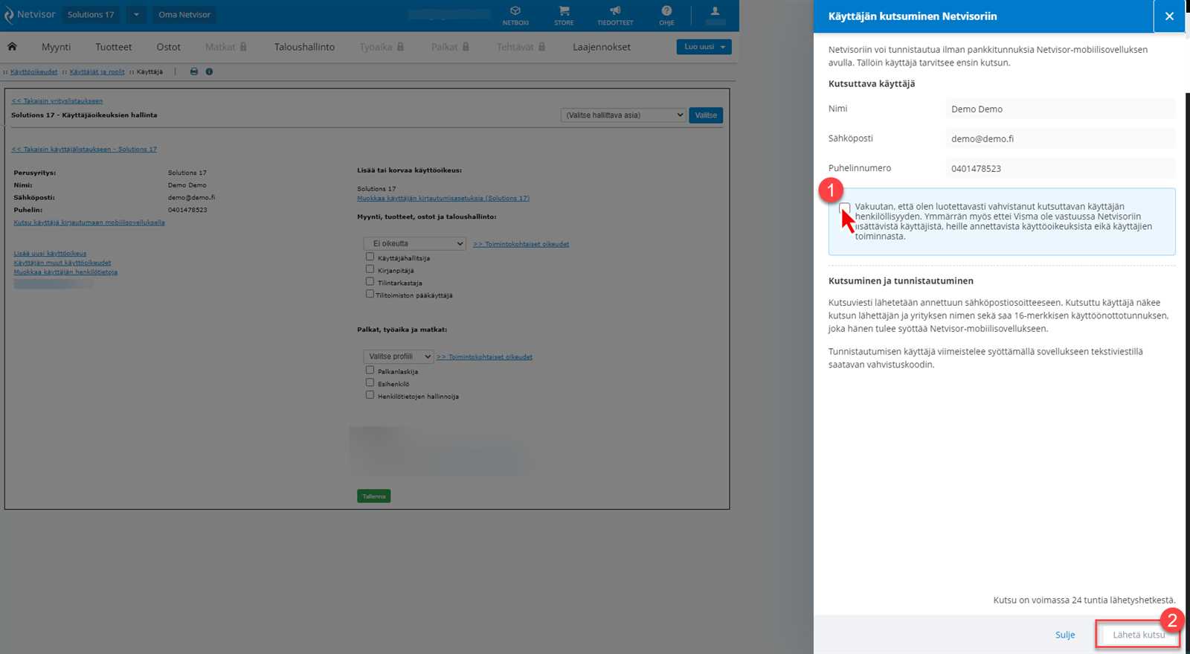Enable Tilitoimiston pääkäyttäjä checkbox

tap(370, 294)
